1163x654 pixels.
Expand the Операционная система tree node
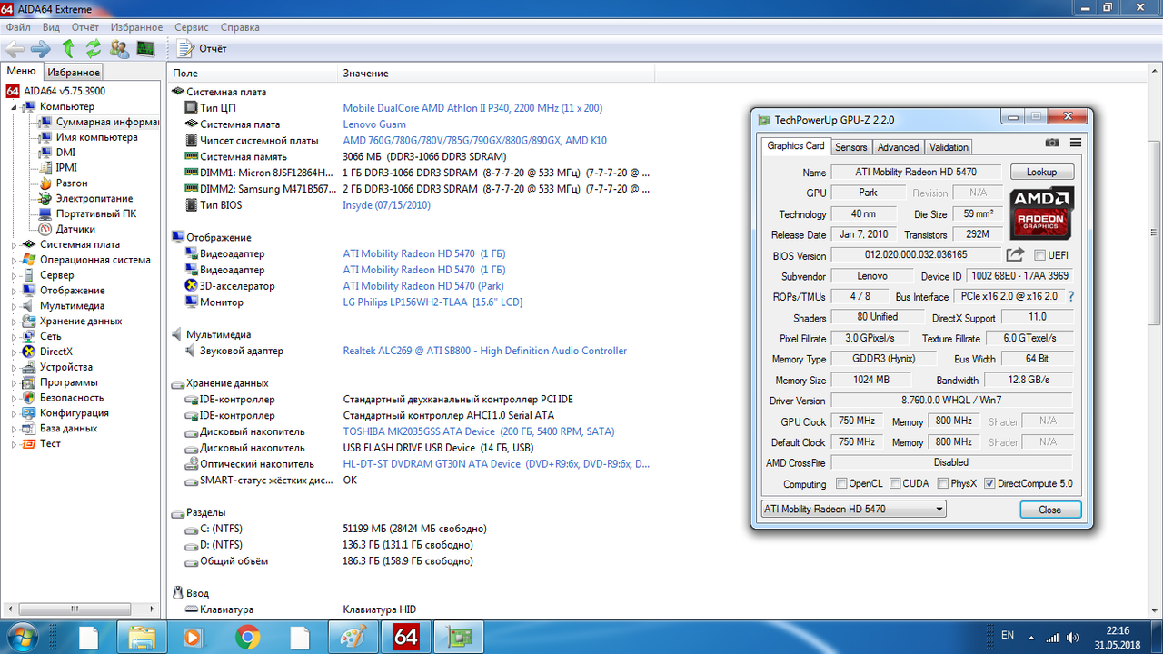pos(15,260)
